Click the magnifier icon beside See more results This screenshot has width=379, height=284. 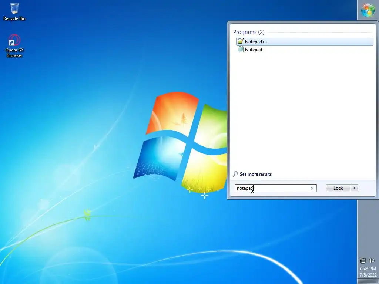[x=235, y=174]
